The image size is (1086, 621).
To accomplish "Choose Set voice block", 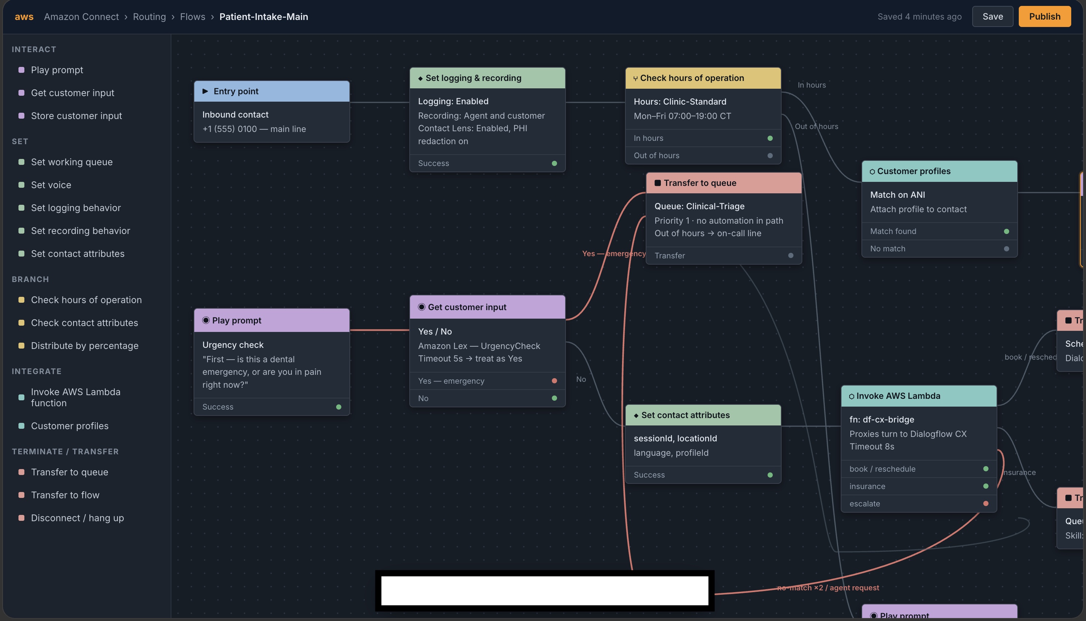I will [51, 185].
